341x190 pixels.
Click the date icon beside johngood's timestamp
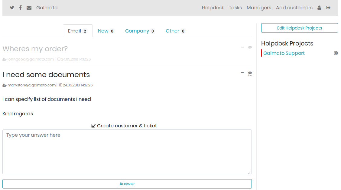59,59
